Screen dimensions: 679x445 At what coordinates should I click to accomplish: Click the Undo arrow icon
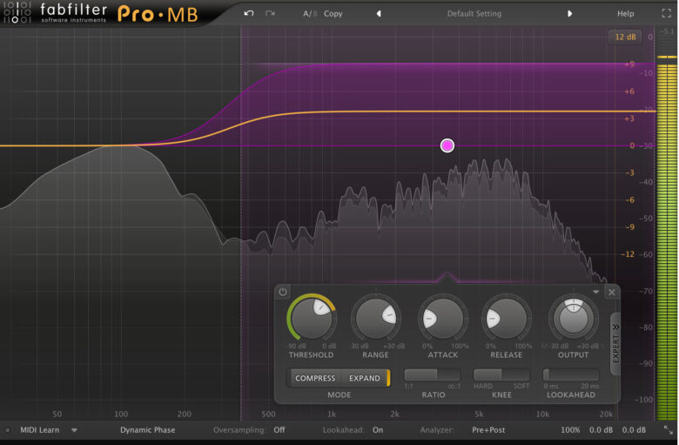(x=249, y=13)
